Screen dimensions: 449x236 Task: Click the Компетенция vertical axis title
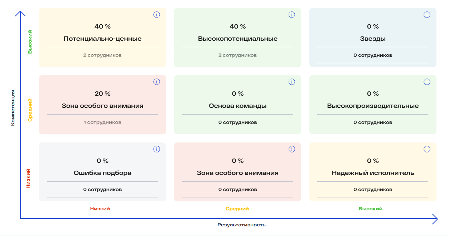(x=13, y=108)
